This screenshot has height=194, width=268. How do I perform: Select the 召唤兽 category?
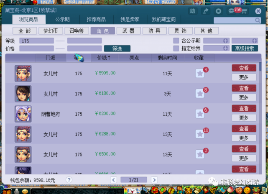pos(77,31)
